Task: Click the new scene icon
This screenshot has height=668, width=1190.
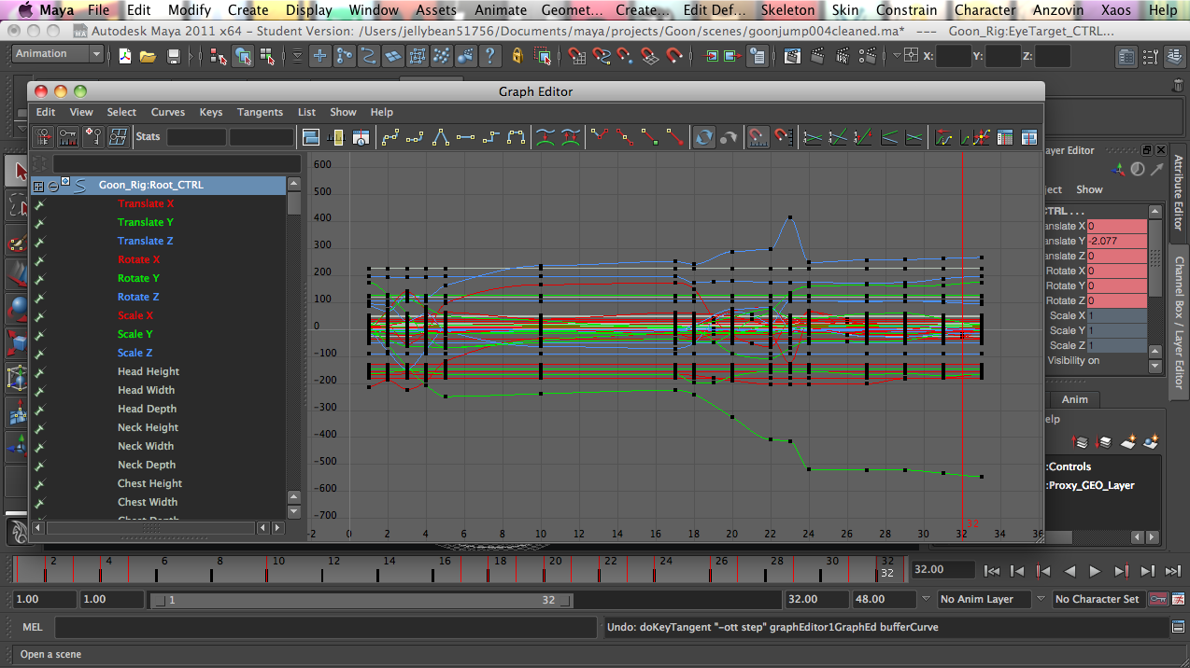Action: coord(124,56)
